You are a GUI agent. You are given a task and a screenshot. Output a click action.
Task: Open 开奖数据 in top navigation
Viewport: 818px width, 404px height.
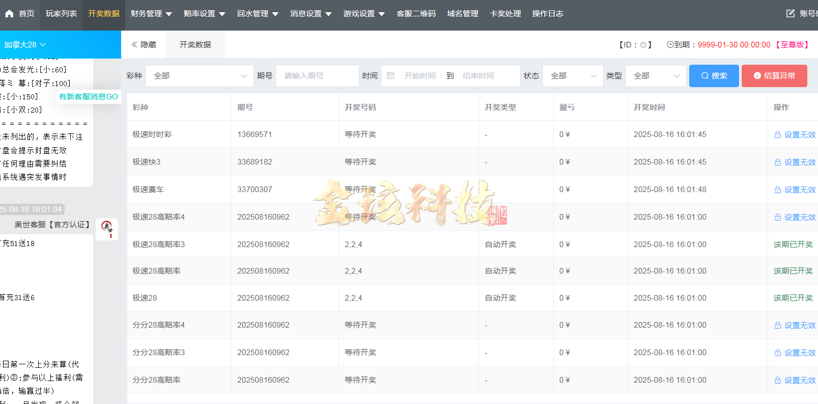click(x=104, y=14)
